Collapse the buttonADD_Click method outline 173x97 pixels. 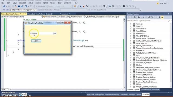click(x=6, y=41)
